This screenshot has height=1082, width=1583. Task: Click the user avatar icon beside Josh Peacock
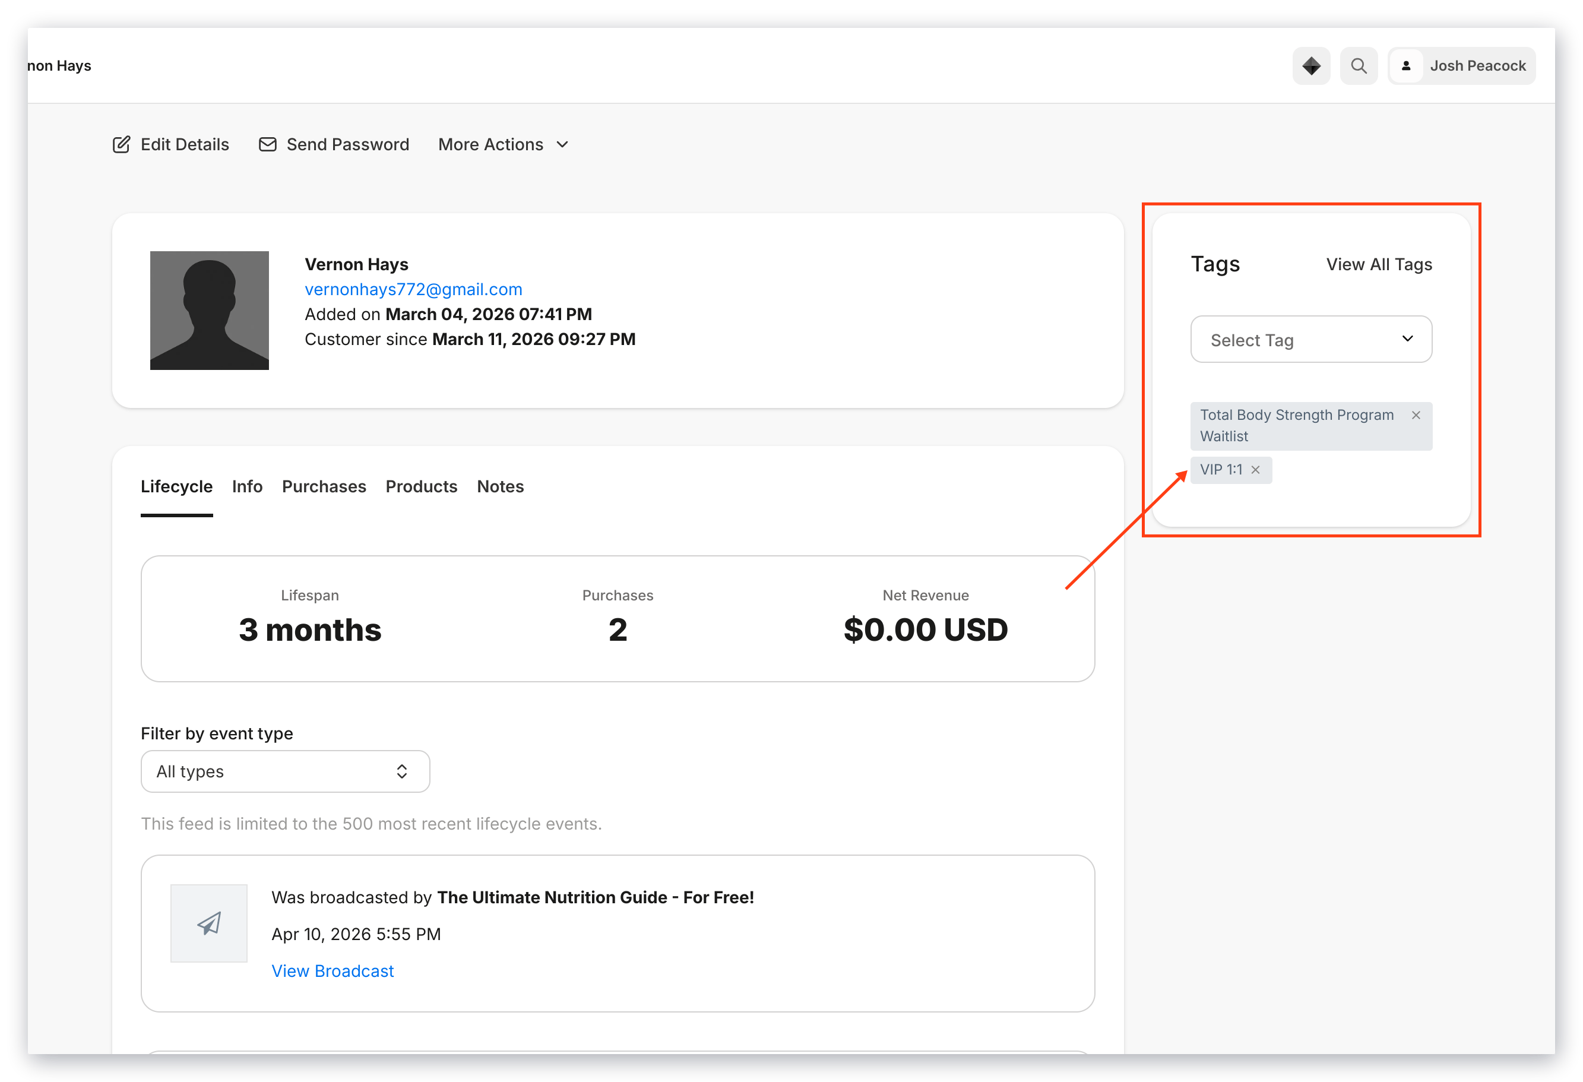tap(1406, 66)
